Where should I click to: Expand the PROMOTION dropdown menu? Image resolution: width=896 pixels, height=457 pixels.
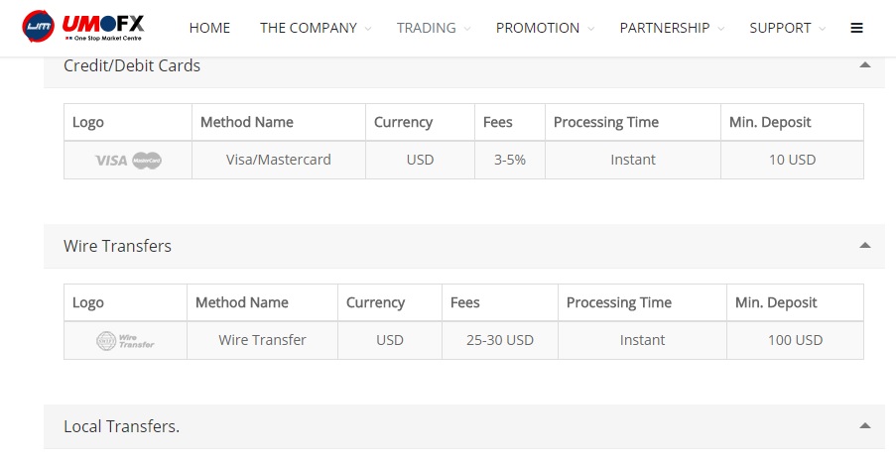pos(545,28)
